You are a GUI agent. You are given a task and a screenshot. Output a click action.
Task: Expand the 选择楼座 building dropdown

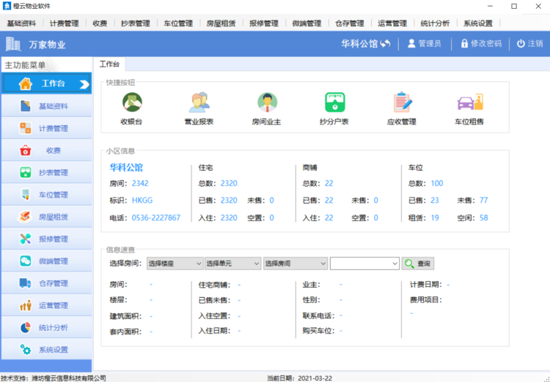pos(175,263)
